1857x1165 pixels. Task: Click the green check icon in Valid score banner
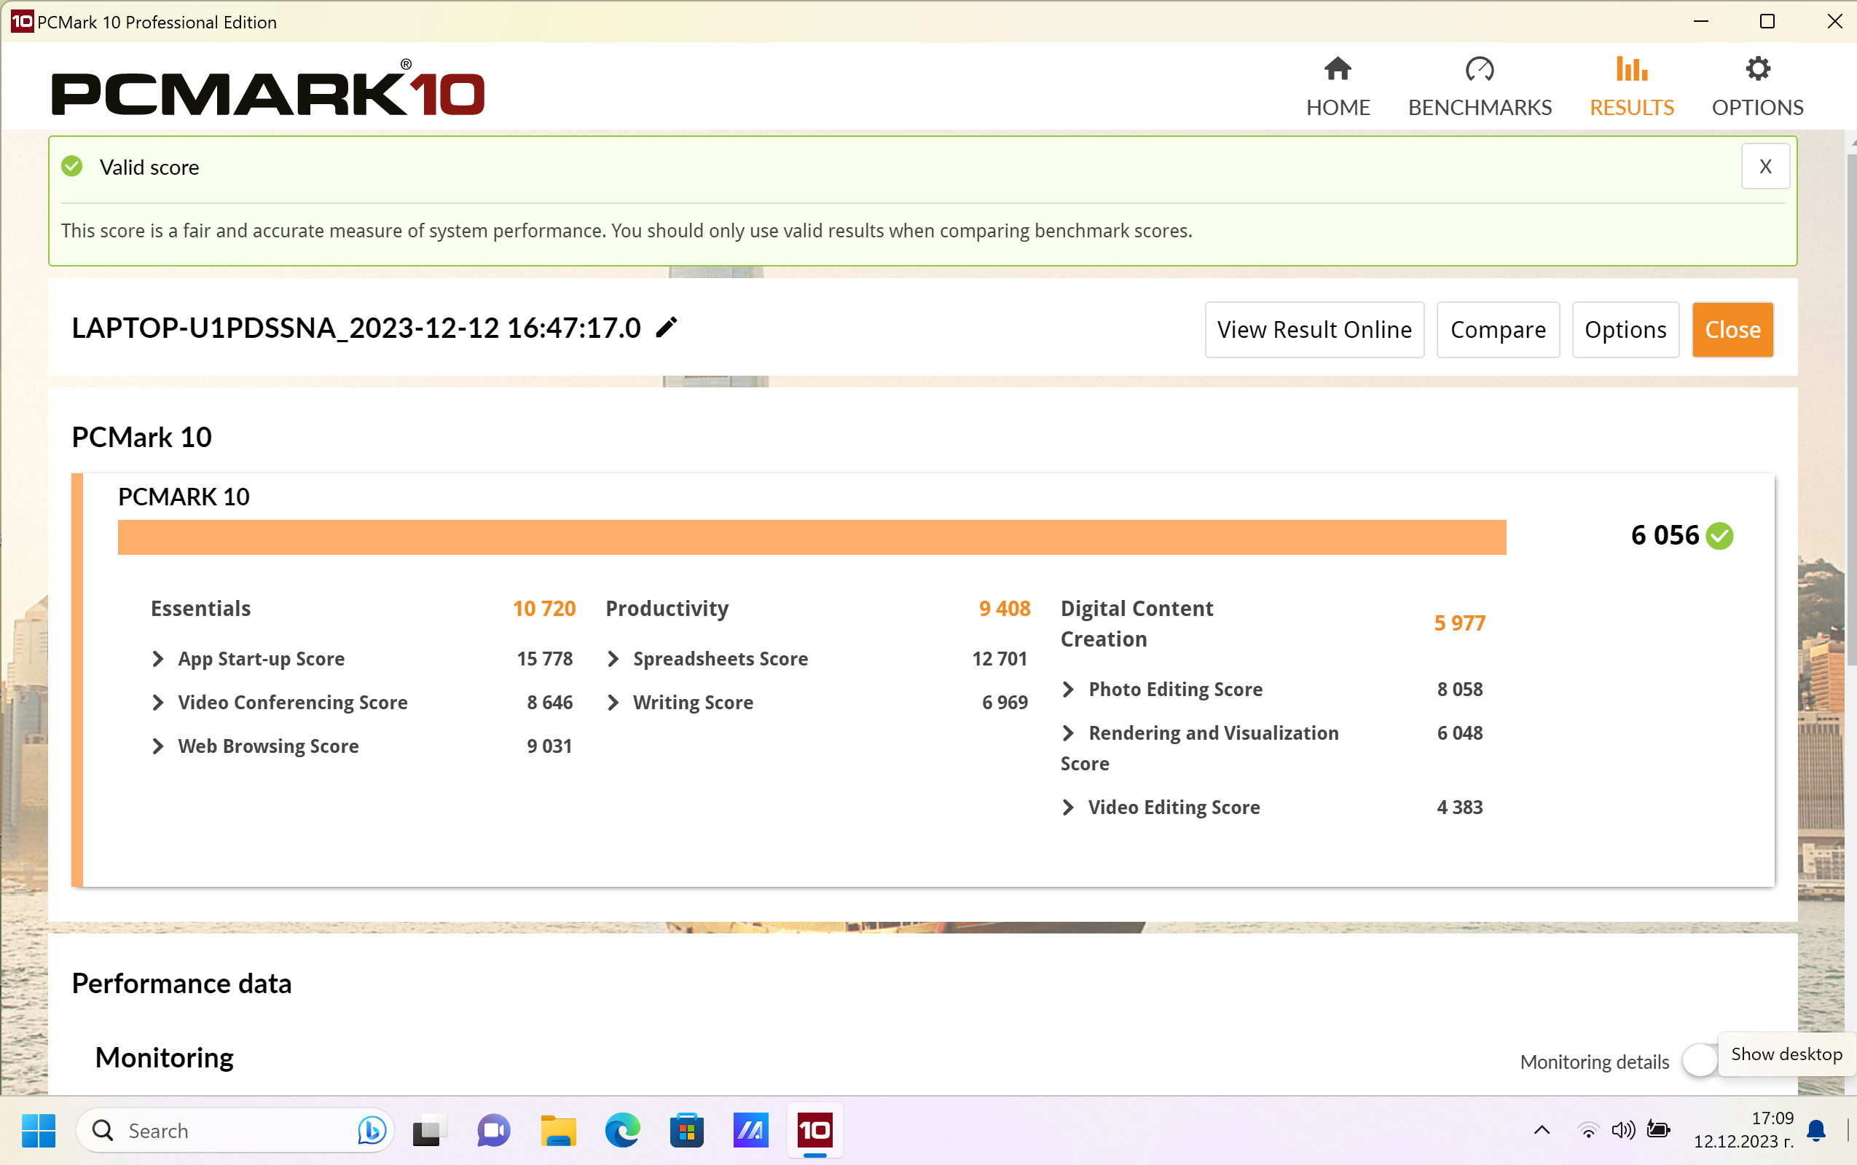(x=71, y=167)
